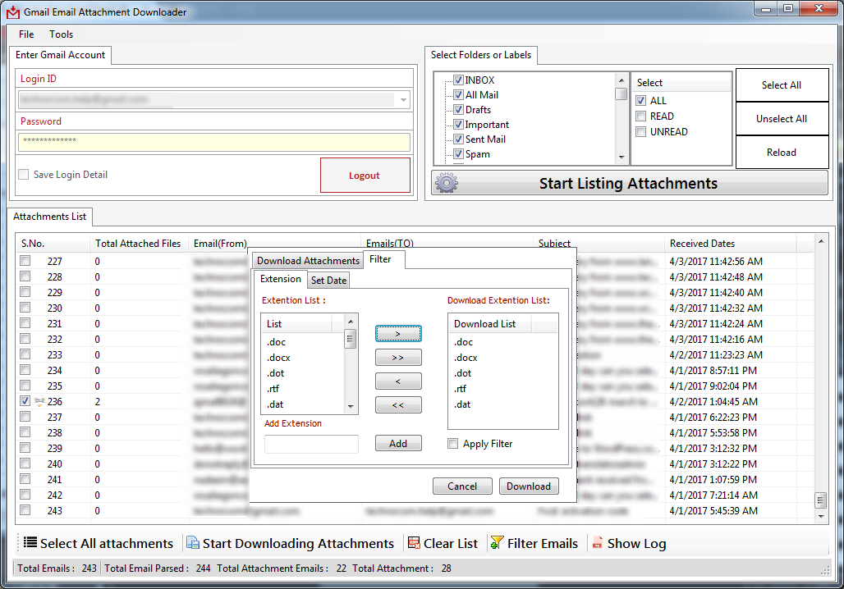Select .dat in the Extension List

pos(275,404)
